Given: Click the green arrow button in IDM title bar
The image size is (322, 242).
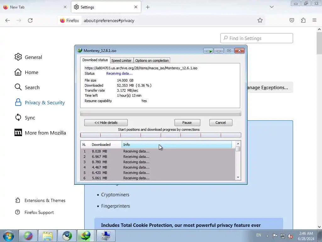Looking at the screenshot, I should click(208, 51).
